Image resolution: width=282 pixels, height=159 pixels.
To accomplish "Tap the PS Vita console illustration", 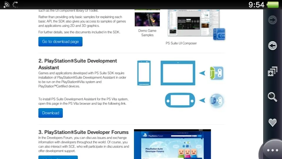I will [180, 100].
